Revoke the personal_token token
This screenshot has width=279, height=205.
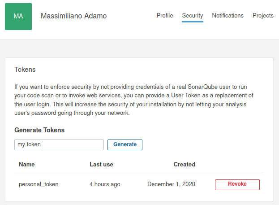point(237,184)
